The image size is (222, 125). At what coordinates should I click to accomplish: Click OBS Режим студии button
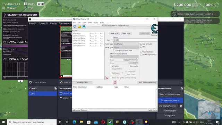pyautogui.click(x=170, y=111)
